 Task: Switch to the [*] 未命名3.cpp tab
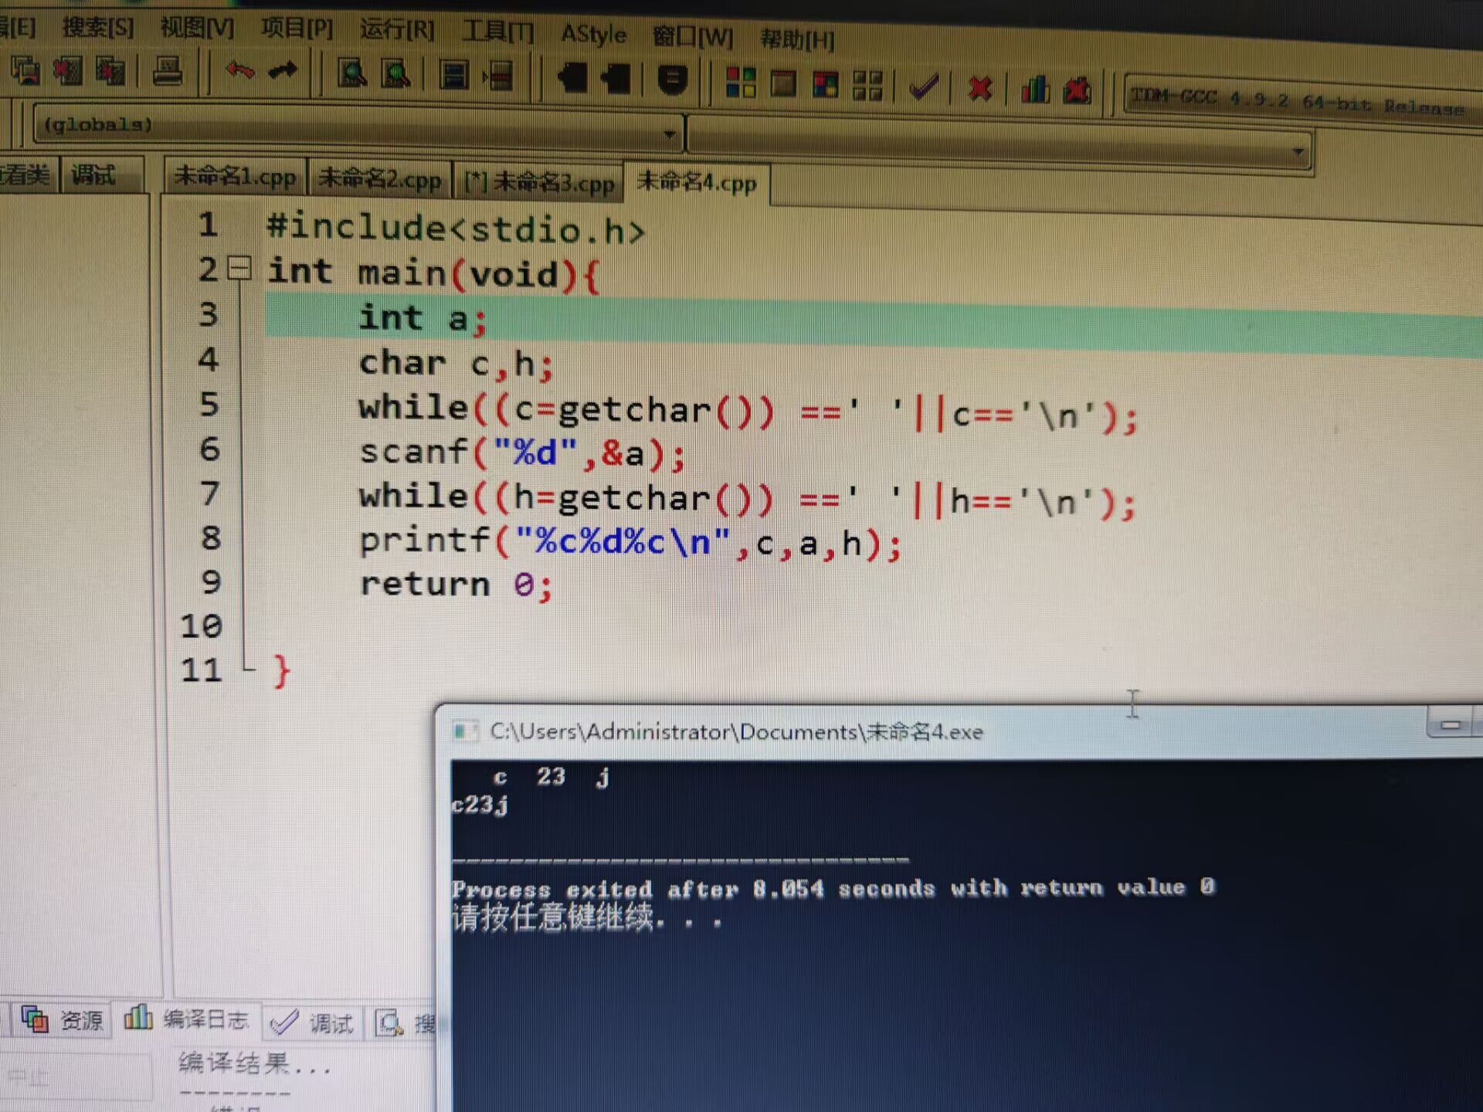point(538,182)
